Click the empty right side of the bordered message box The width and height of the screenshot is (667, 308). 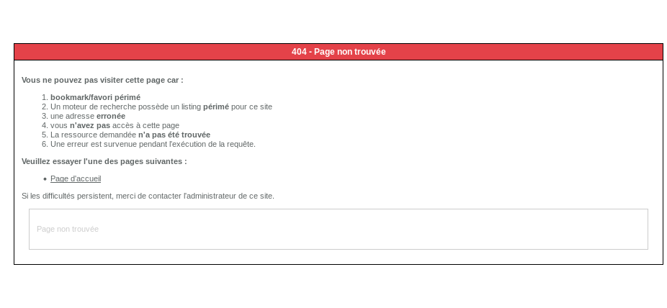click(x=504, y=229)
